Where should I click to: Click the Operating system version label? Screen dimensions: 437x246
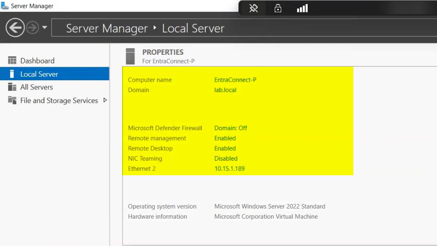[162, 206]
